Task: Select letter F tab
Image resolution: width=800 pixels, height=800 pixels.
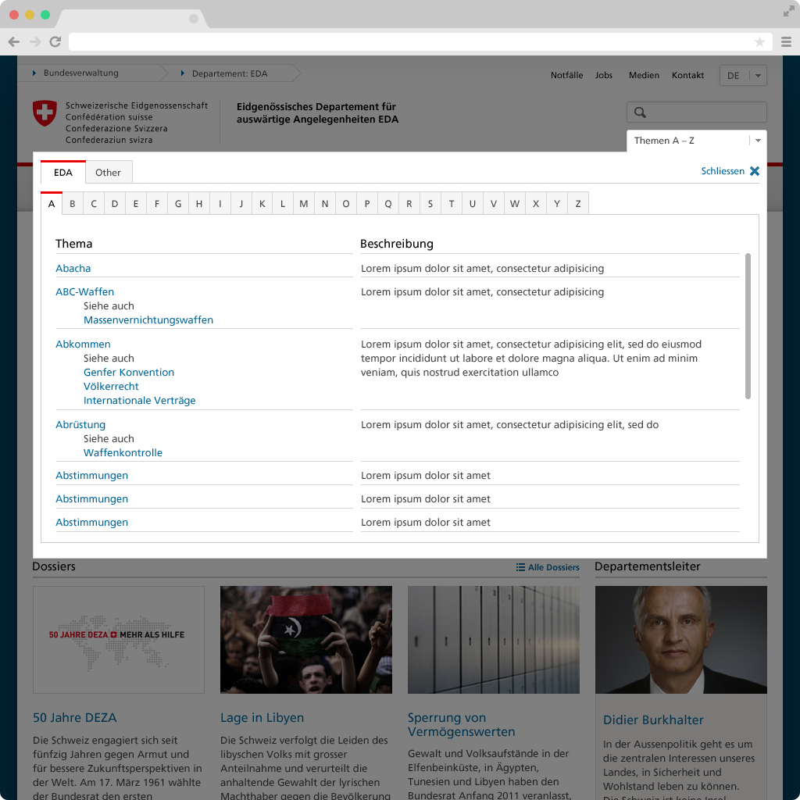Action: coord(157,204)
